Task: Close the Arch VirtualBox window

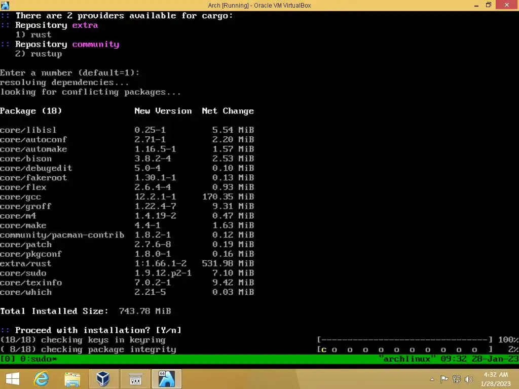Action: tap(507, 5)
